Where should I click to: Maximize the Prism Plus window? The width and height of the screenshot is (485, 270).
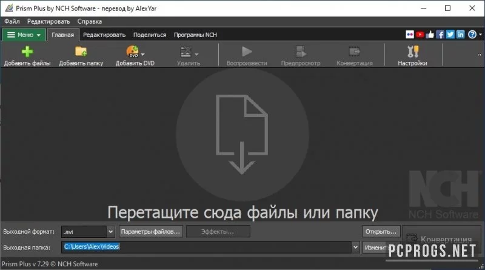coord(447,8)
